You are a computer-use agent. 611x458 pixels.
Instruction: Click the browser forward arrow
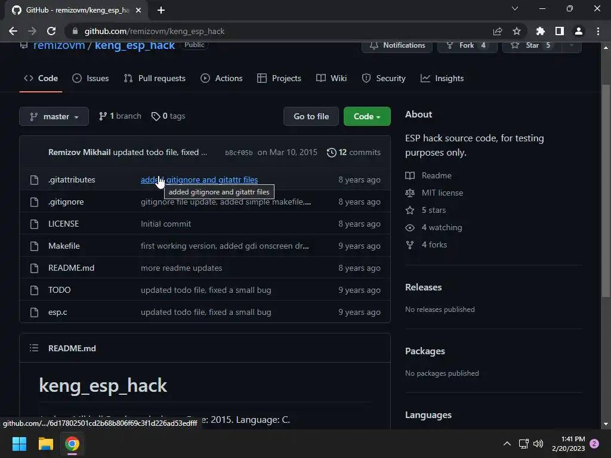[32, 31]
